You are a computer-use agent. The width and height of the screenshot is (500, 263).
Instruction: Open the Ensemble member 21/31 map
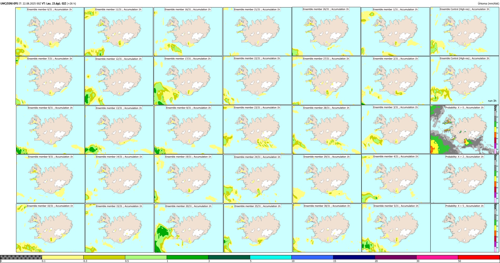pos(257,32)
